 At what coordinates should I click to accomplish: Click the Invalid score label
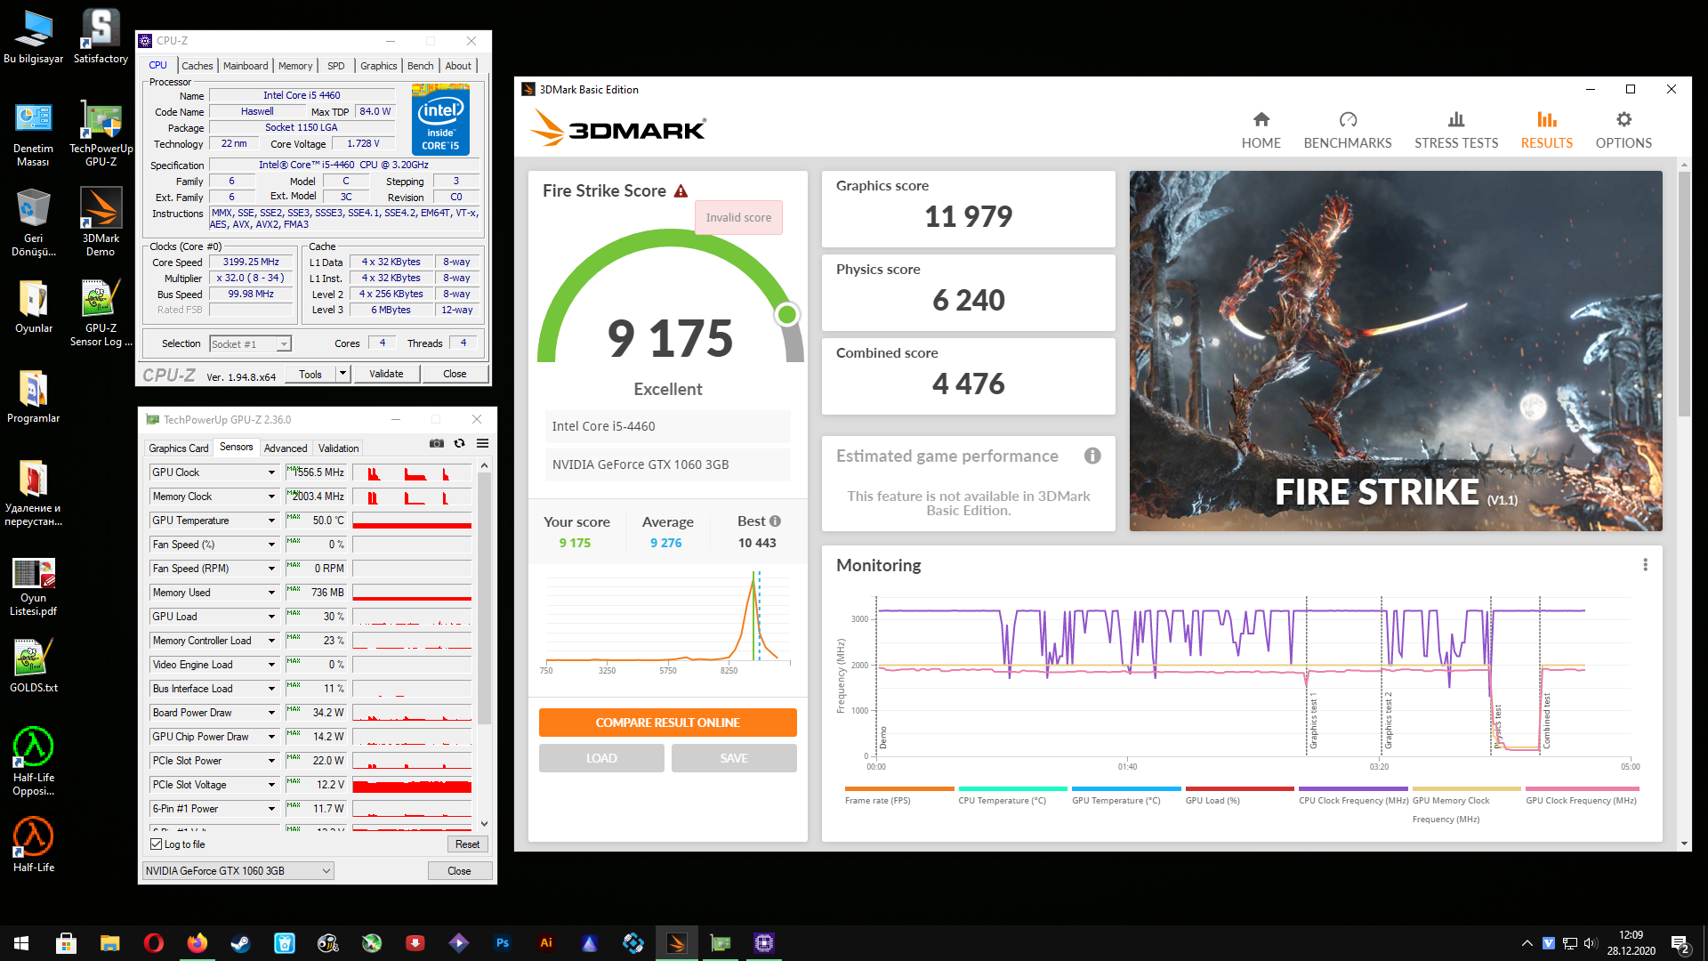(x=738, y=218)
